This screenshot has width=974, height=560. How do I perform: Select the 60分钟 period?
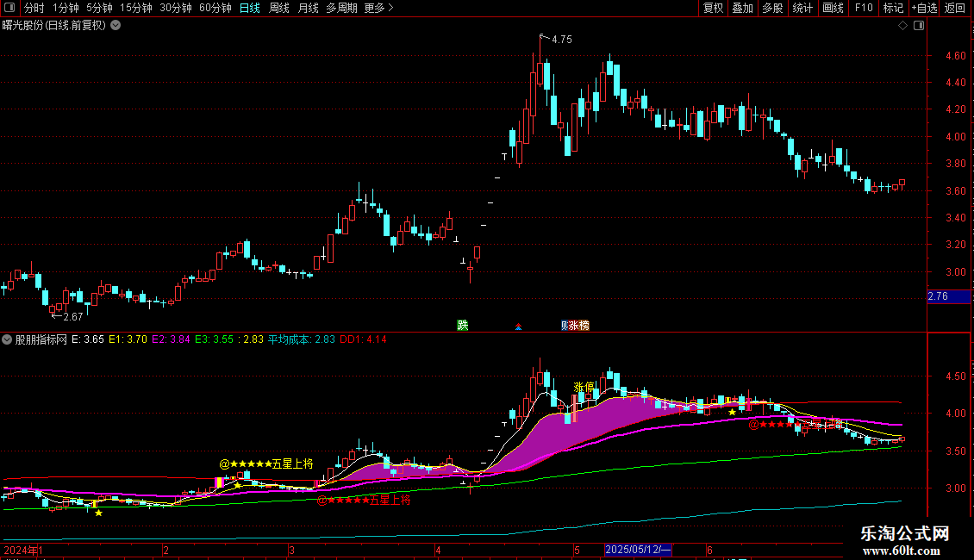coord(215,8)
